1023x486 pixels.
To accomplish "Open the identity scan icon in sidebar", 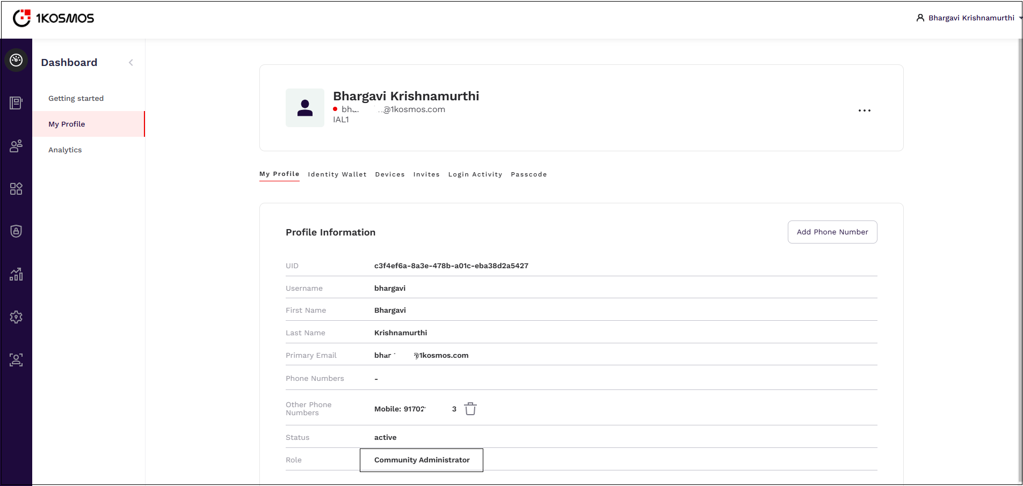I will click(16, 360).
